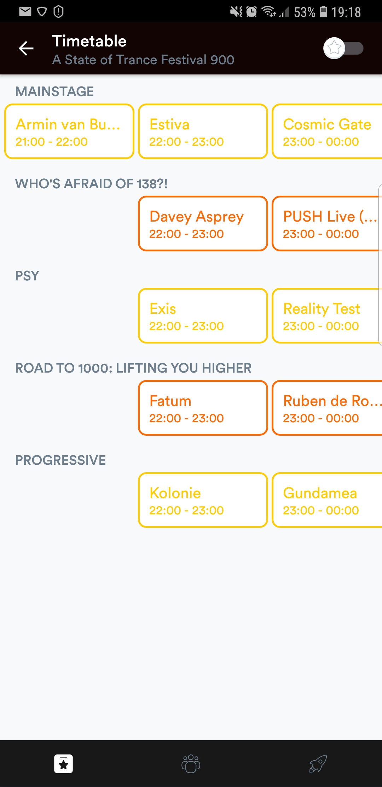Toggle the favorites star switch
382x787 pixels.
pyautogui.click(x=343, y=48)
